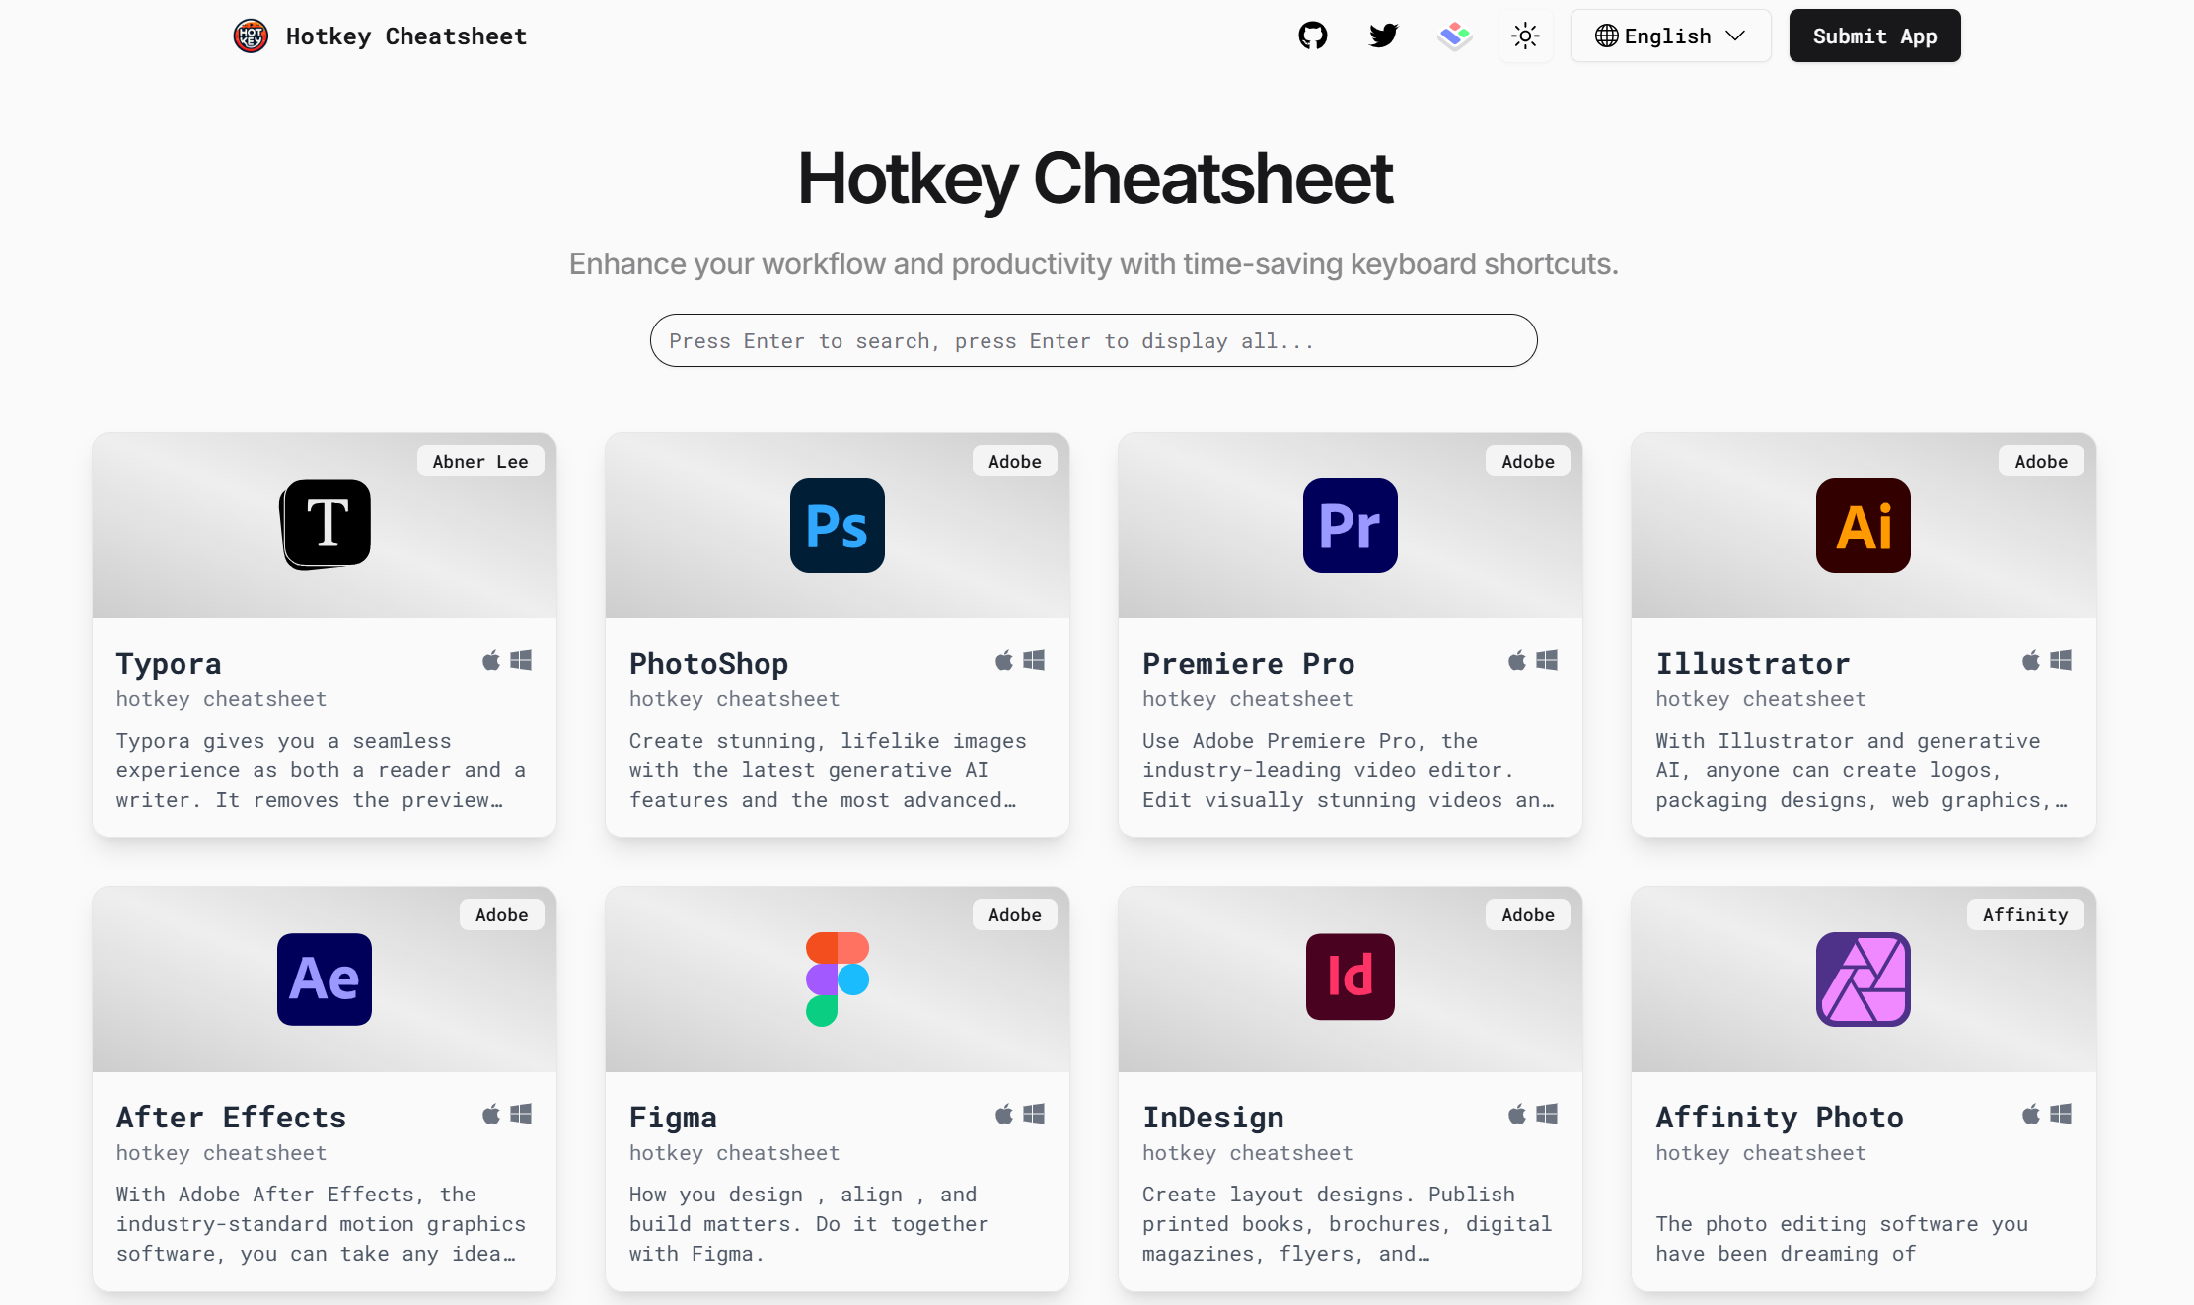This screenshot has width=2194, height=1305.
Task: Focus the hotkey search input field
Action: point(1093,340)
